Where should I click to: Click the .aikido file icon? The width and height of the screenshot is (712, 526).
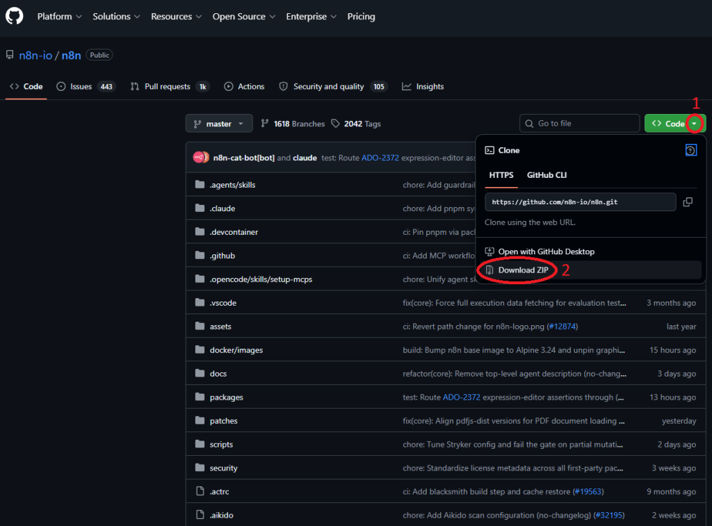click(200, 515)
